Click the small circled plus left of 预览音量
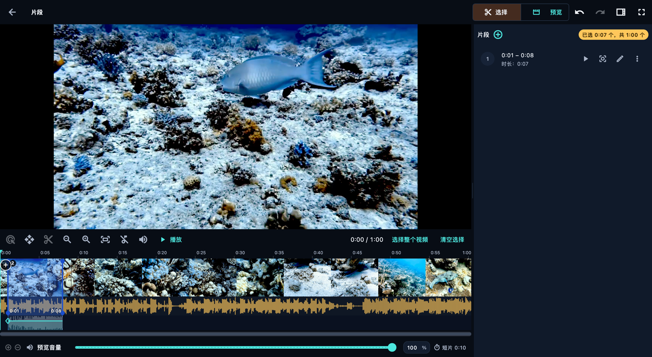This screenshot has width=652, height=357. pyautogui.click(x=8, y=348)
